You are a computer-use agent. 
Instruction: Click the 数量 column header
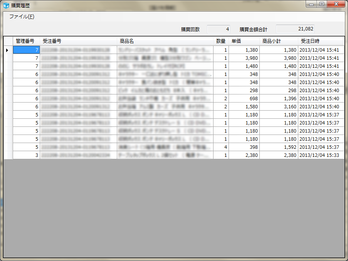pyautogui.click(x=221, y=41)
